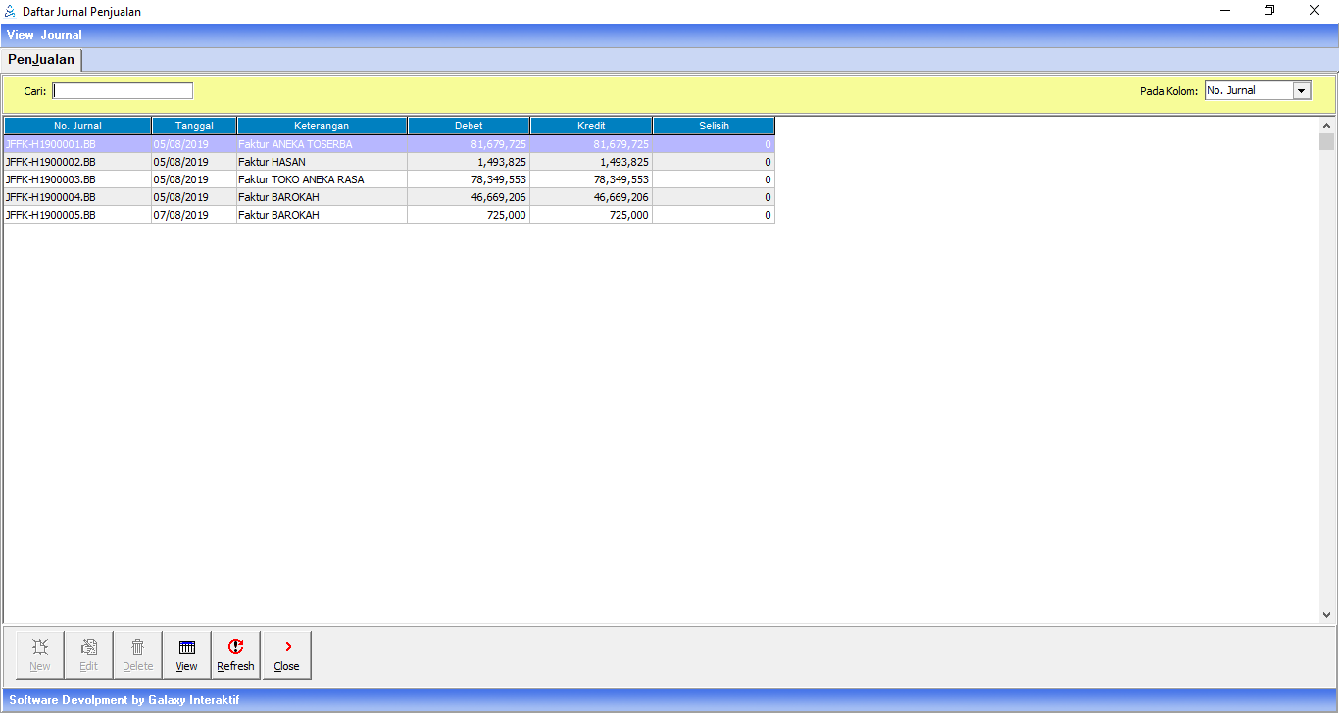Click the application icon in title bar
This screenshot has height=714, width=1339.
tap(10, 11)
